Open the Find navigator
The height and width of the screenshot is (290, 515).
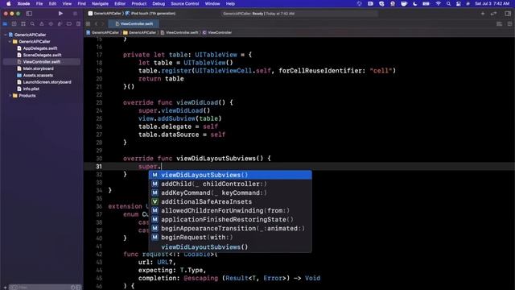[x=32, y=24]
